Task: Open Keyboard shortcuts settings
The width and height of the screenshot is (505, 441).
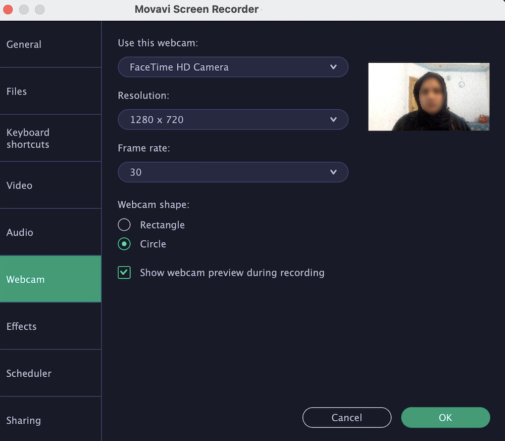Action: point(50,138)
